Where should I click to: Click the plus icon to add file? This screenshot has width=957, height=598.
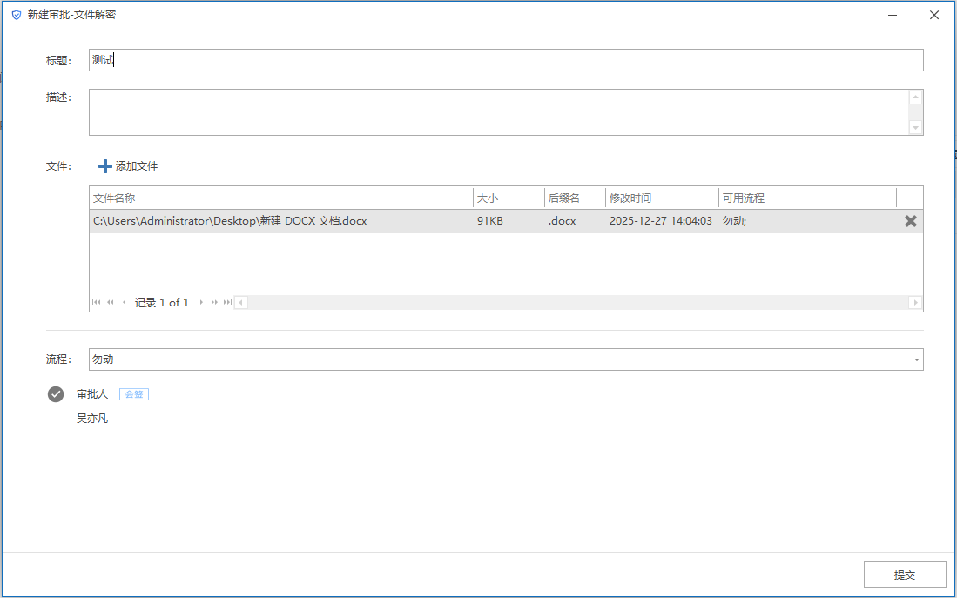pyautogui.click(x=105, y=166)
